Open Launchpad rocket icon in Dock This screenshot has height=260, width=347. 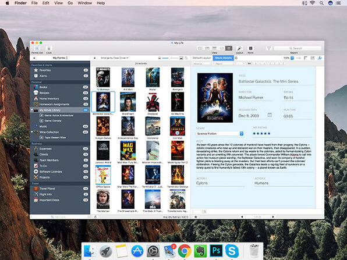[105, 251]
